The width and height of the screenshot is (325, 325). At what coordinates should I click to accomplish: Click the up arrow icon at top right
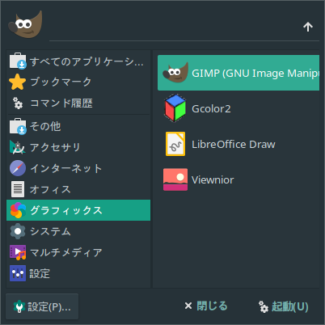click(x=308, y=27)
